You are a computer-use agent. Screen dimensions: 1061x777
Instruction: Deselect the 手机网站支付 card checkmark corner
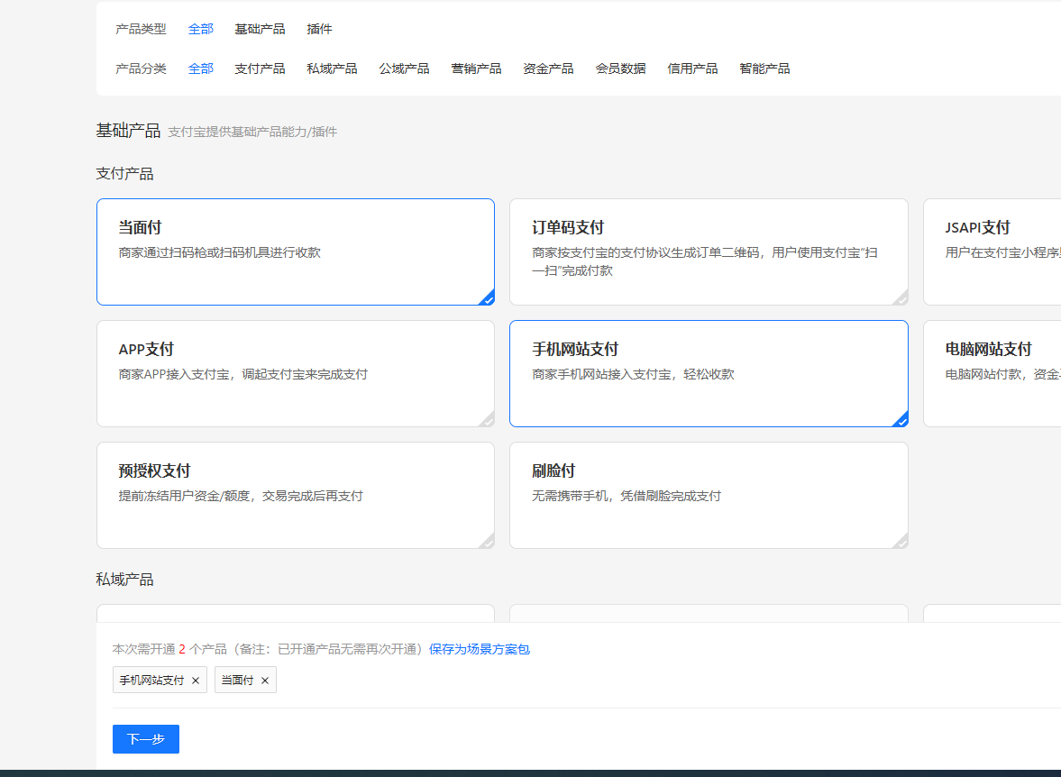pyautogui.click(x=901, y=420)
